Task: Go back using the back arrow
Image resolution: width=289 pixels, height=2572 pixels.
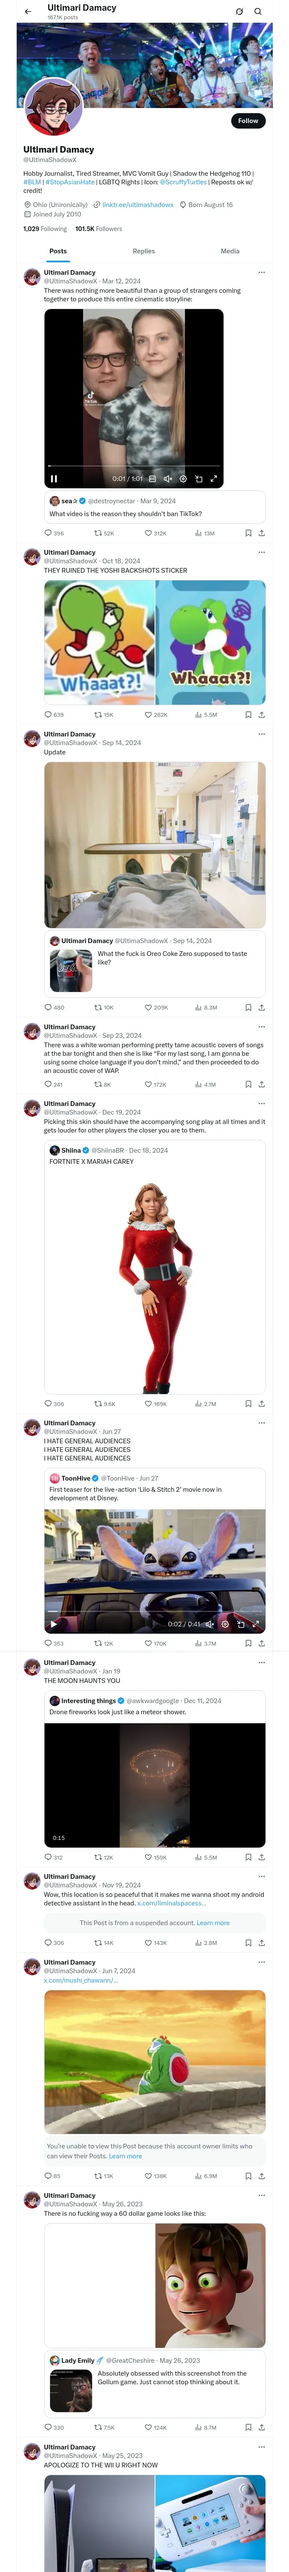Action: (x=28, y=12)
